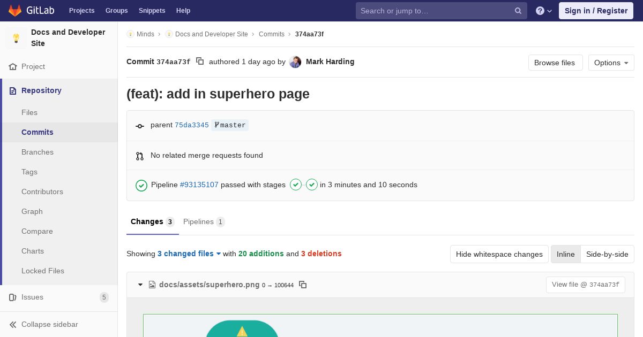643x337 pixels.
Task: Open Contributors in sidebar
Action: (x=42, y=192)
